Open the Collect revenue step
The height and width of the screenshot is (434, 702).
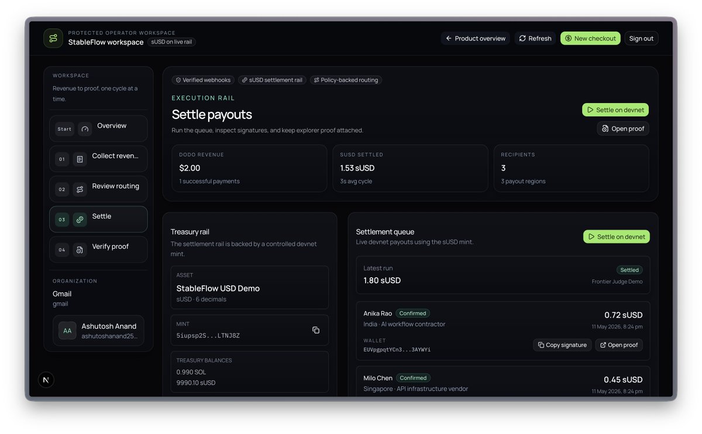(x=98, y=159)
